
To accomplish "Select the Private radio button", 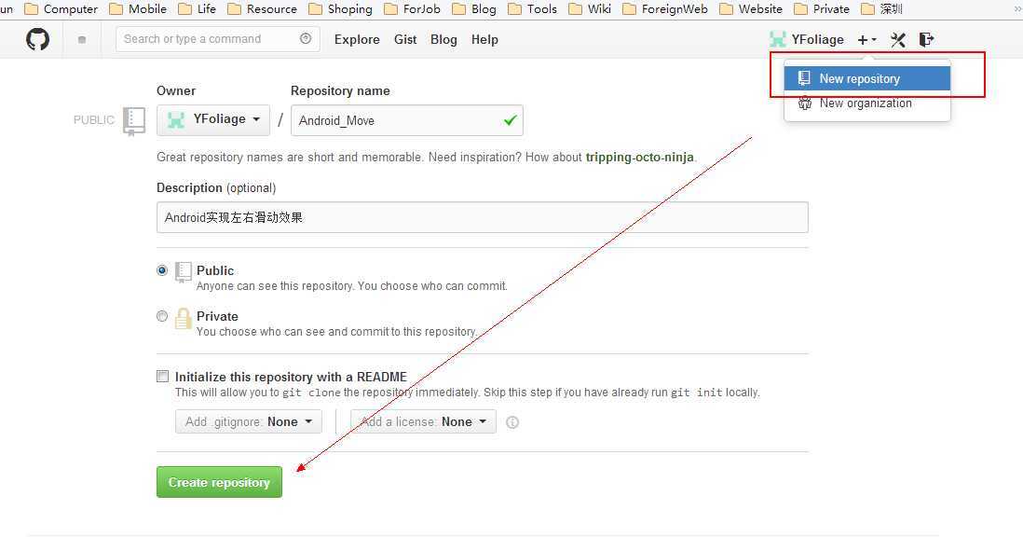I will pyautogui.click(x=162, y=316).
